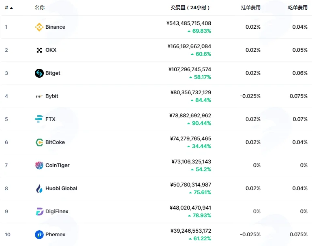Open the Phemex exchange link

click(x=56, y=235)
